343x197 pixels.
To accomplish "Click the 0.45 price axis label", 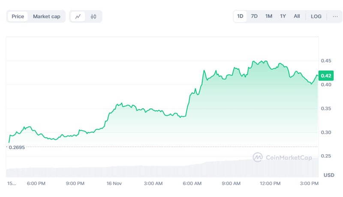I will coord(326,61).
